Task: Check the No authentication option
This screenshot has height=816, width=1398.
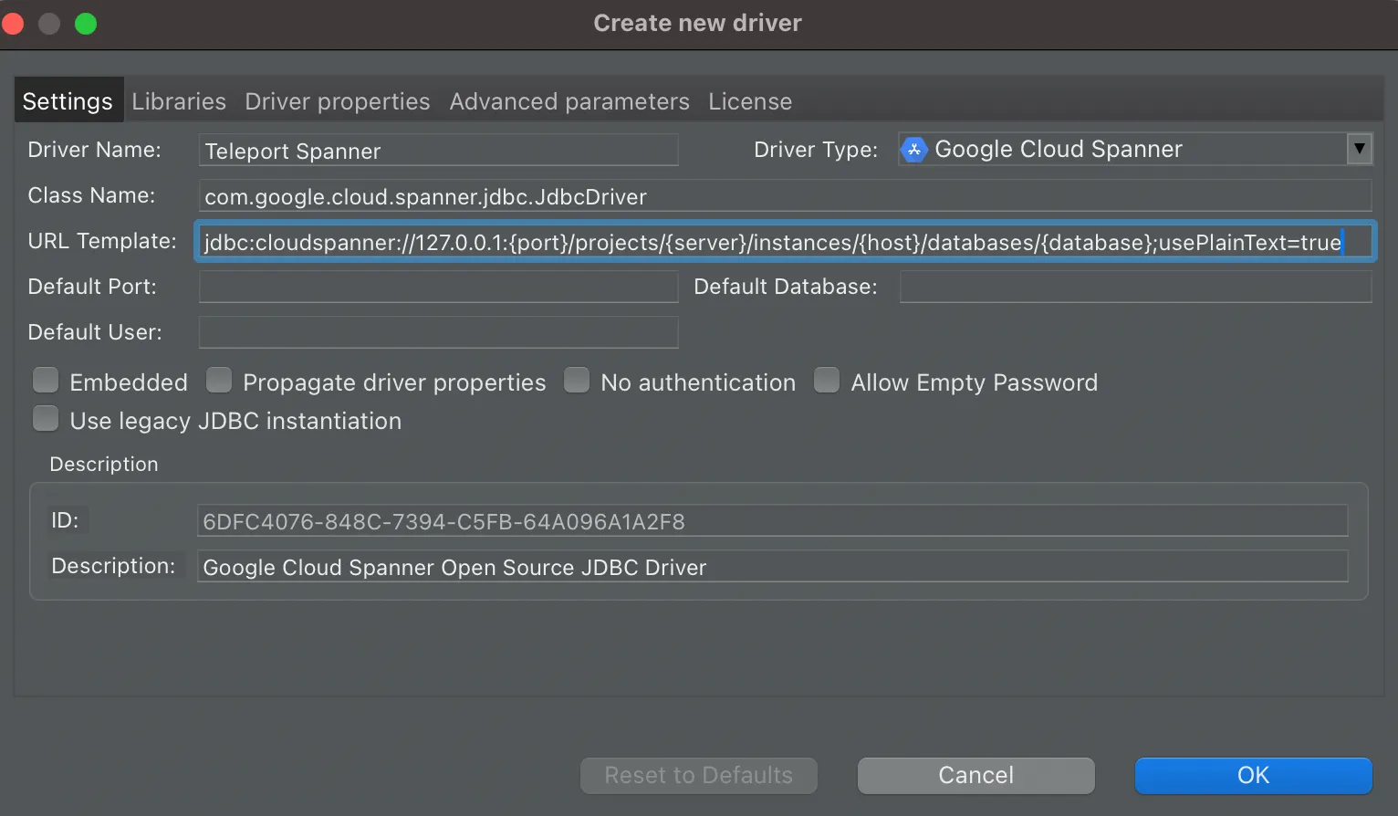Action: (x=577, y=380)
